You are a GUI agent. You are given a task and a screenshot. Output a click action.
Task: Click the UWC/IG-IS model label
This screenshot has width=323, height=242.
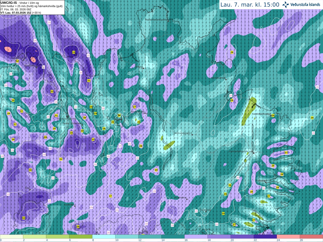(x=9, y=3)
